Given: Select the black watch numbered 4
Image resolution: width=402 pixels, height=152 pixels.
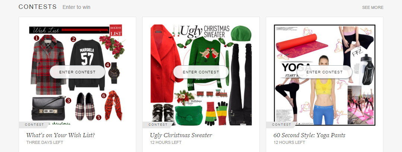Looking at the screenshot, I should point(113,73).
